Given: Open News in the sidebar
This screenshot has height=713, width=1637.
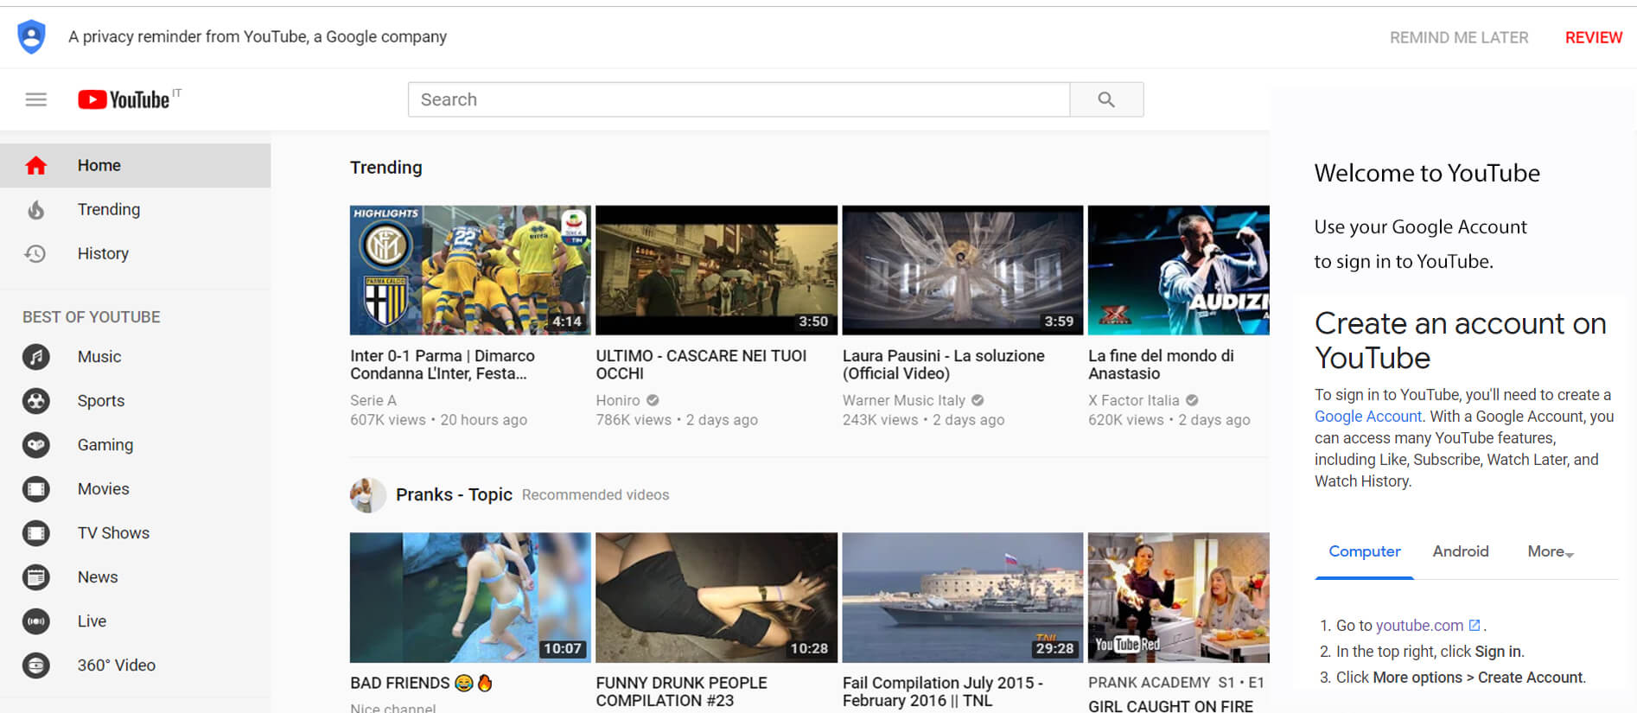Looking at the screenshot, I should point(135,577).
